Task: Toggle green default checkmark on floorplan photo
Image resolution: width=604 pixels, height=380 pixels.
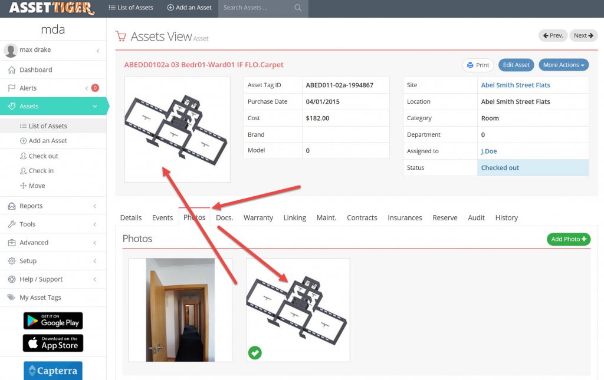Action: coord(255,352)
